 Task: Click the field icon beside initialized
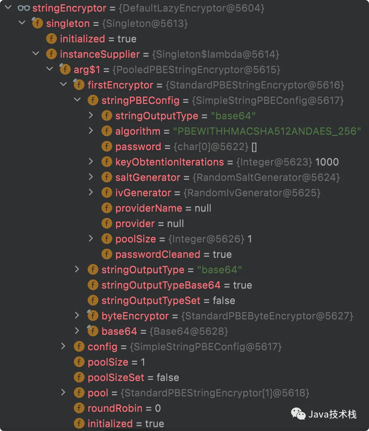[51, 39]
